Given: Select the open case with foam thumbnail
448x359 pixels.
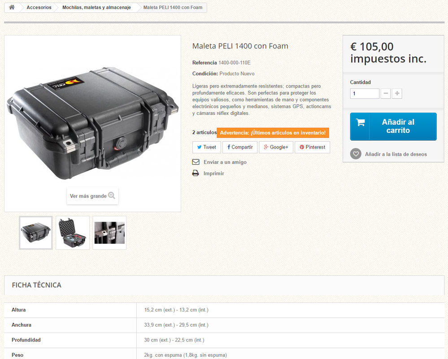Looking at the screenshot, I should (73, 232).
